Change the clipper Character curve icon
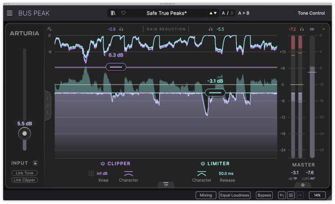The width and height of the screenshot is (335, 204). point(129,173)
